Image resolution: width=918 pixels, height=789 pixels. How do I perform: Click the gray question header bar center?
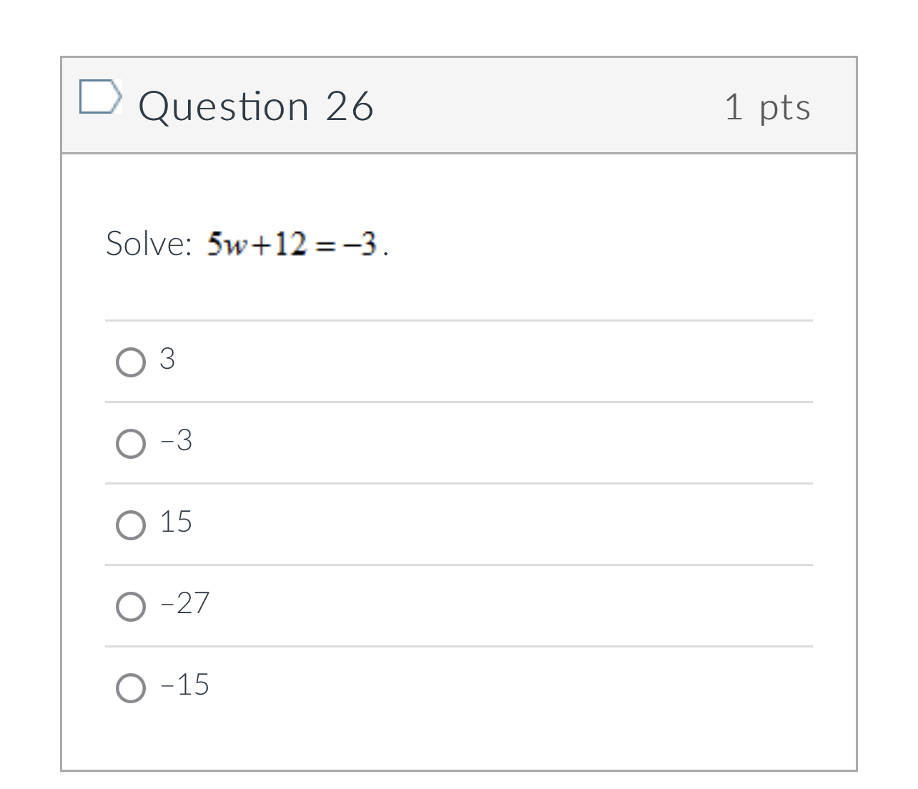[459, 105]
